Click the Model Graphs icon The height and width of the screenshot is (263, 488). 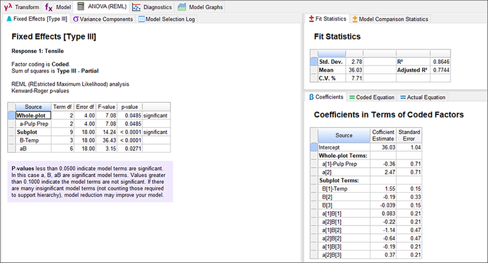(x=182, y=7)
